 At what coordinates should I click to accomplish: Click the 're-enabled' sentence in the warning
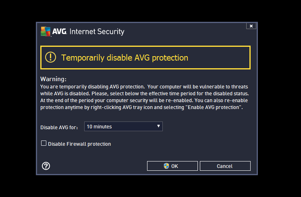[x=117, y=101]
